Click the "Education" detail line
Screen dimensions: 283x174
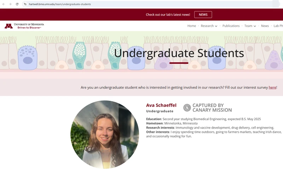(x=203, y=119)
